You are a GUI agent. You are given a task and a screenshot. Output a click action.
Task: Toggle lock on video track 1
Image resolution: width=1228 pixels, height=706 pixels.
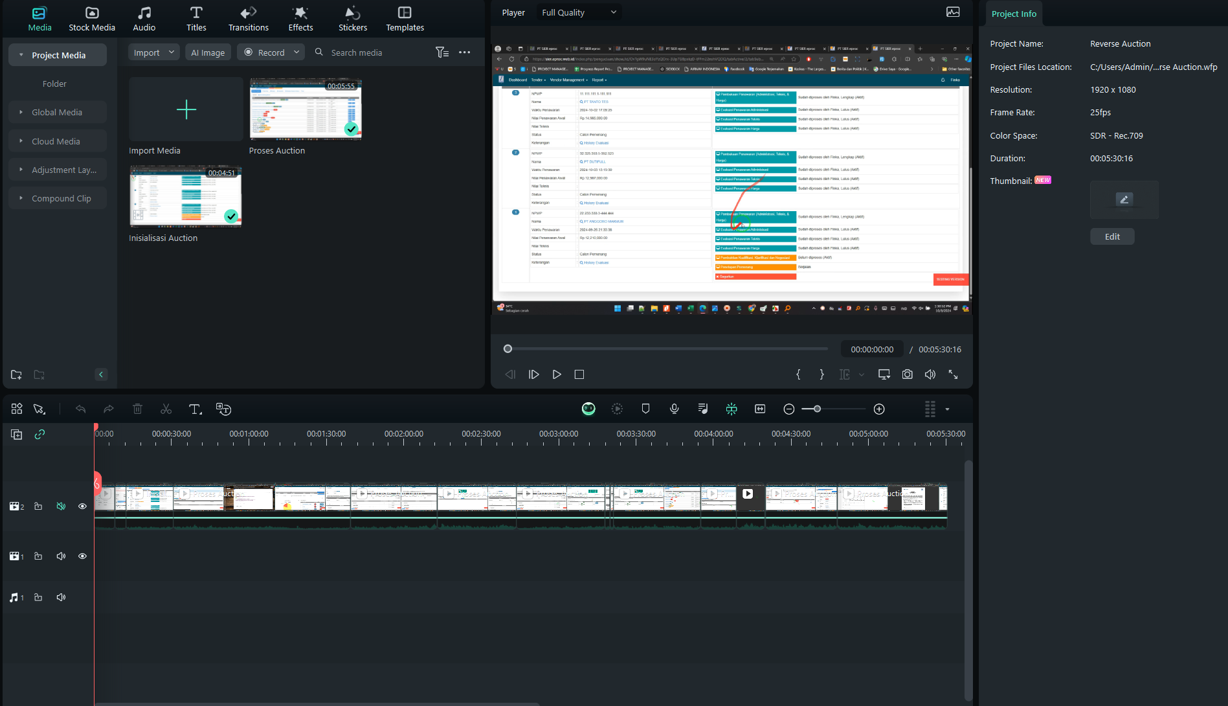[x=38, y=556]
